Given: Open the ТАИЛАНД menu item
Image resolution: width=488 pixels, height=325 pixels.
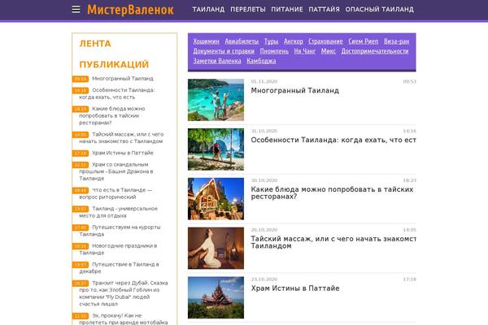Looking at the screenshot, I should (208, 9).
